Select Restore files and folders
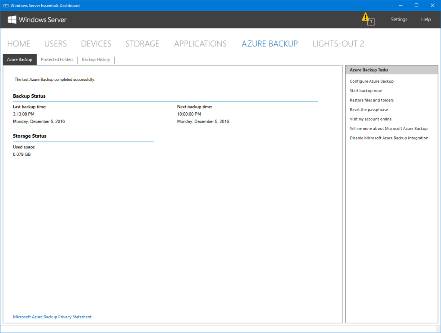 [x=372, y=100]
